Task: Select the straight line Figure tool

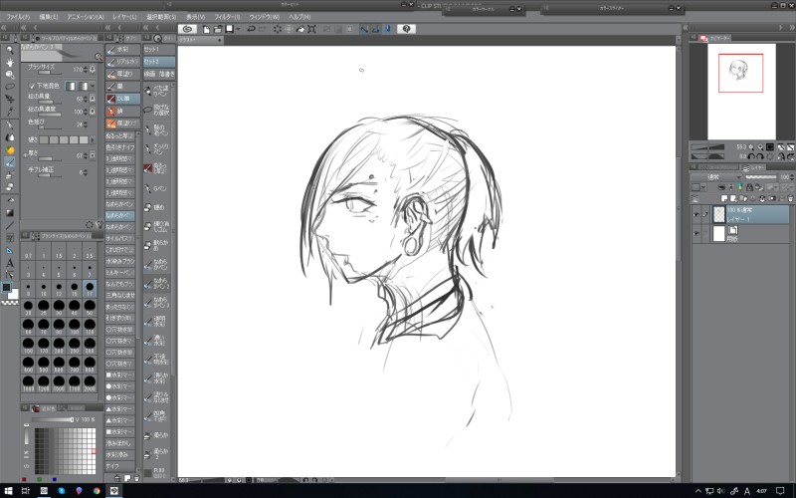Action: point(10,226)
